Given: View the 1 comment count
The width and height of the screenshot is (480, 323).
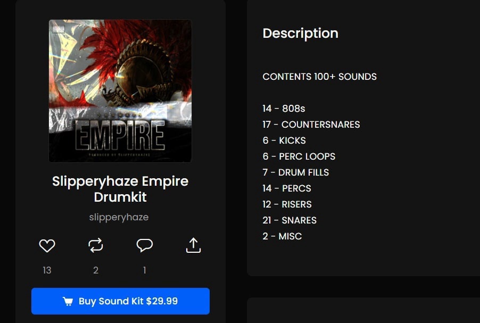Looking at the screenshot, I should (x=145, y=270).
